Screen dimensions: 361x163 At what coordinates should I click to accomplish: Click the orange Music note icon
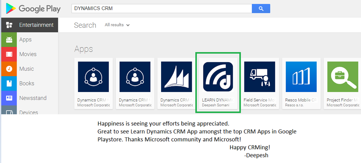[9, 69]
